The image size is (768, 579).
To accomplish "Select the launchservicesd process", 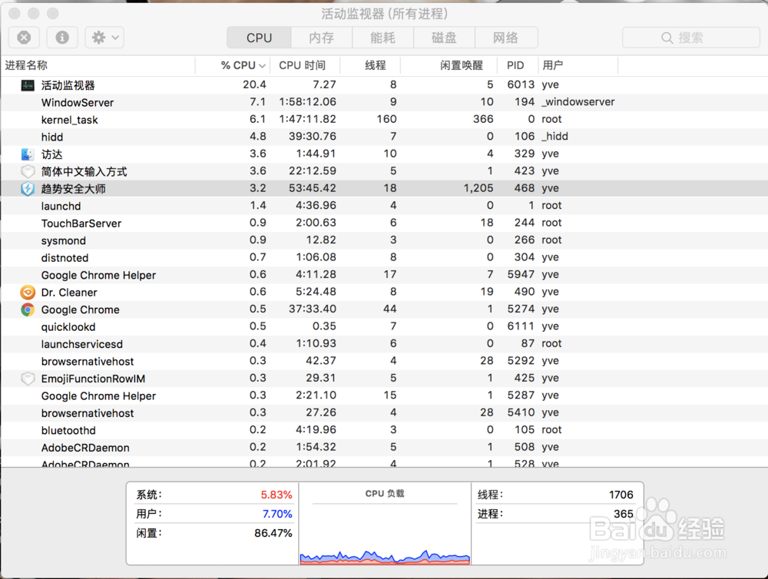I will pyautogui.click(x=384, y=344).
